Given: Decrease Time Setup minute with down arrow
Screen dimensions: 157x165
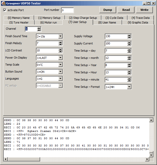Looking at the screenshot, I should [x=129, y=81].
